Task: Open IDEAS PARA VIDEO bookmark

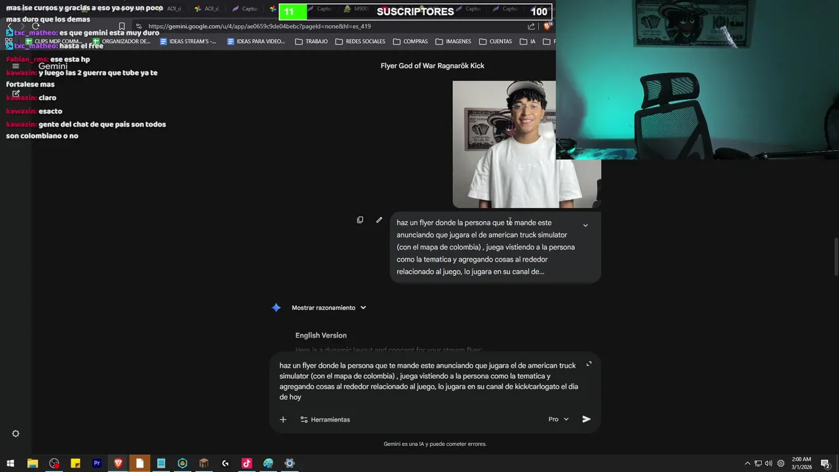Action: (x=256, y=41)
